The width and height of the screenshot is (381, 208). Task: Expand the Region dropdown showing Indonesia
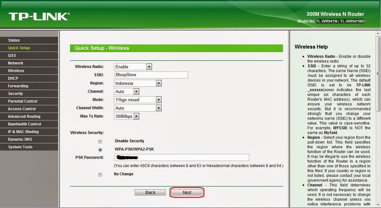(x=158, y=83)
